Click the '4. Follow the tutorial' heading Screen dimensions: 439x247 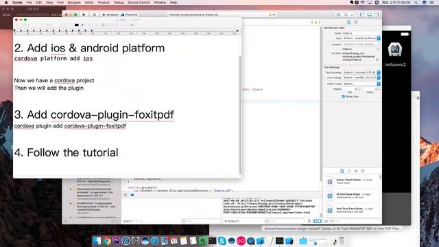tap(67, 152)
